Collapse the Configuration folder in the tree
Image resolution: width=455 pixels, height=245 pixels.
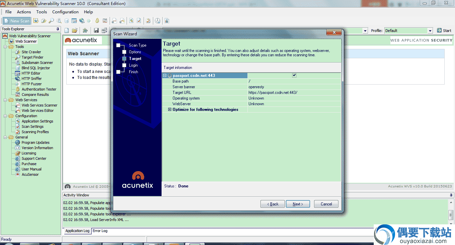click(x=5, y=116)
